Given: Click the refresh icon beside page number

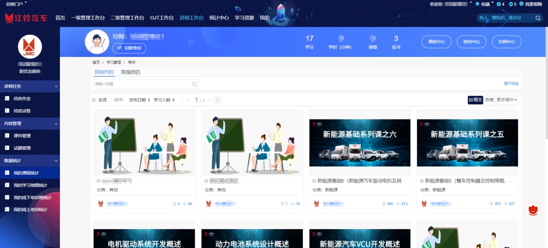Looking at the screenshot, I should coord(217,100).
